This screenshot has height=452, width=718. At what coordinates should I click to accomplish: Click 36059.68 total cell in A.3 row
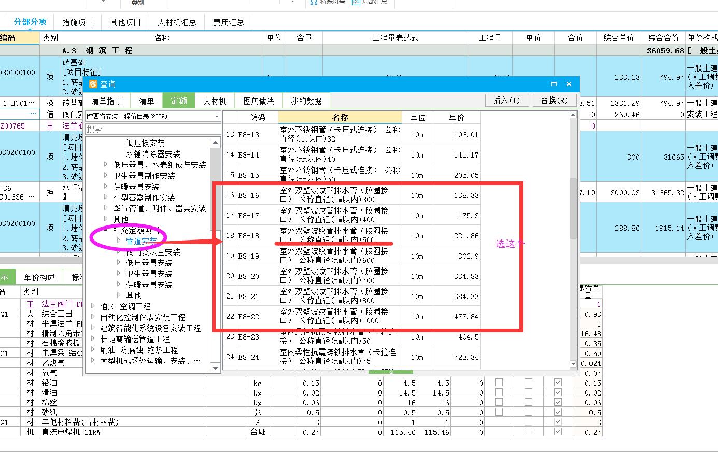point(664,51)
